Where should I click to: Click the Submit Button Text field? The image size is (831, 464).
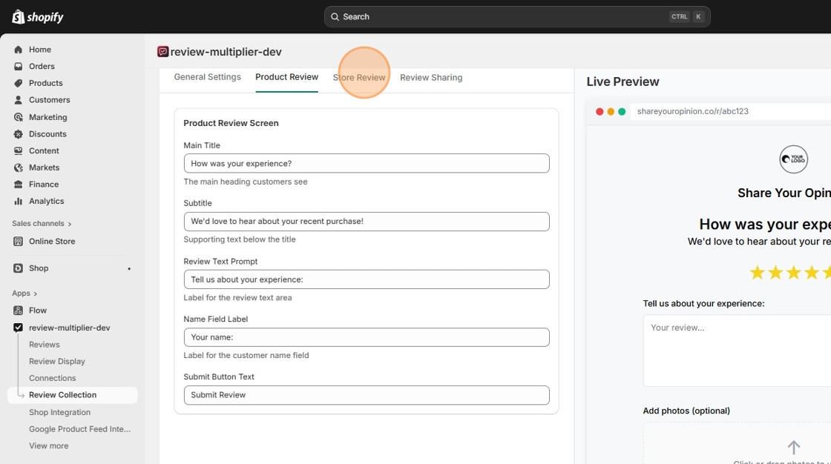(x=367, y=395)
